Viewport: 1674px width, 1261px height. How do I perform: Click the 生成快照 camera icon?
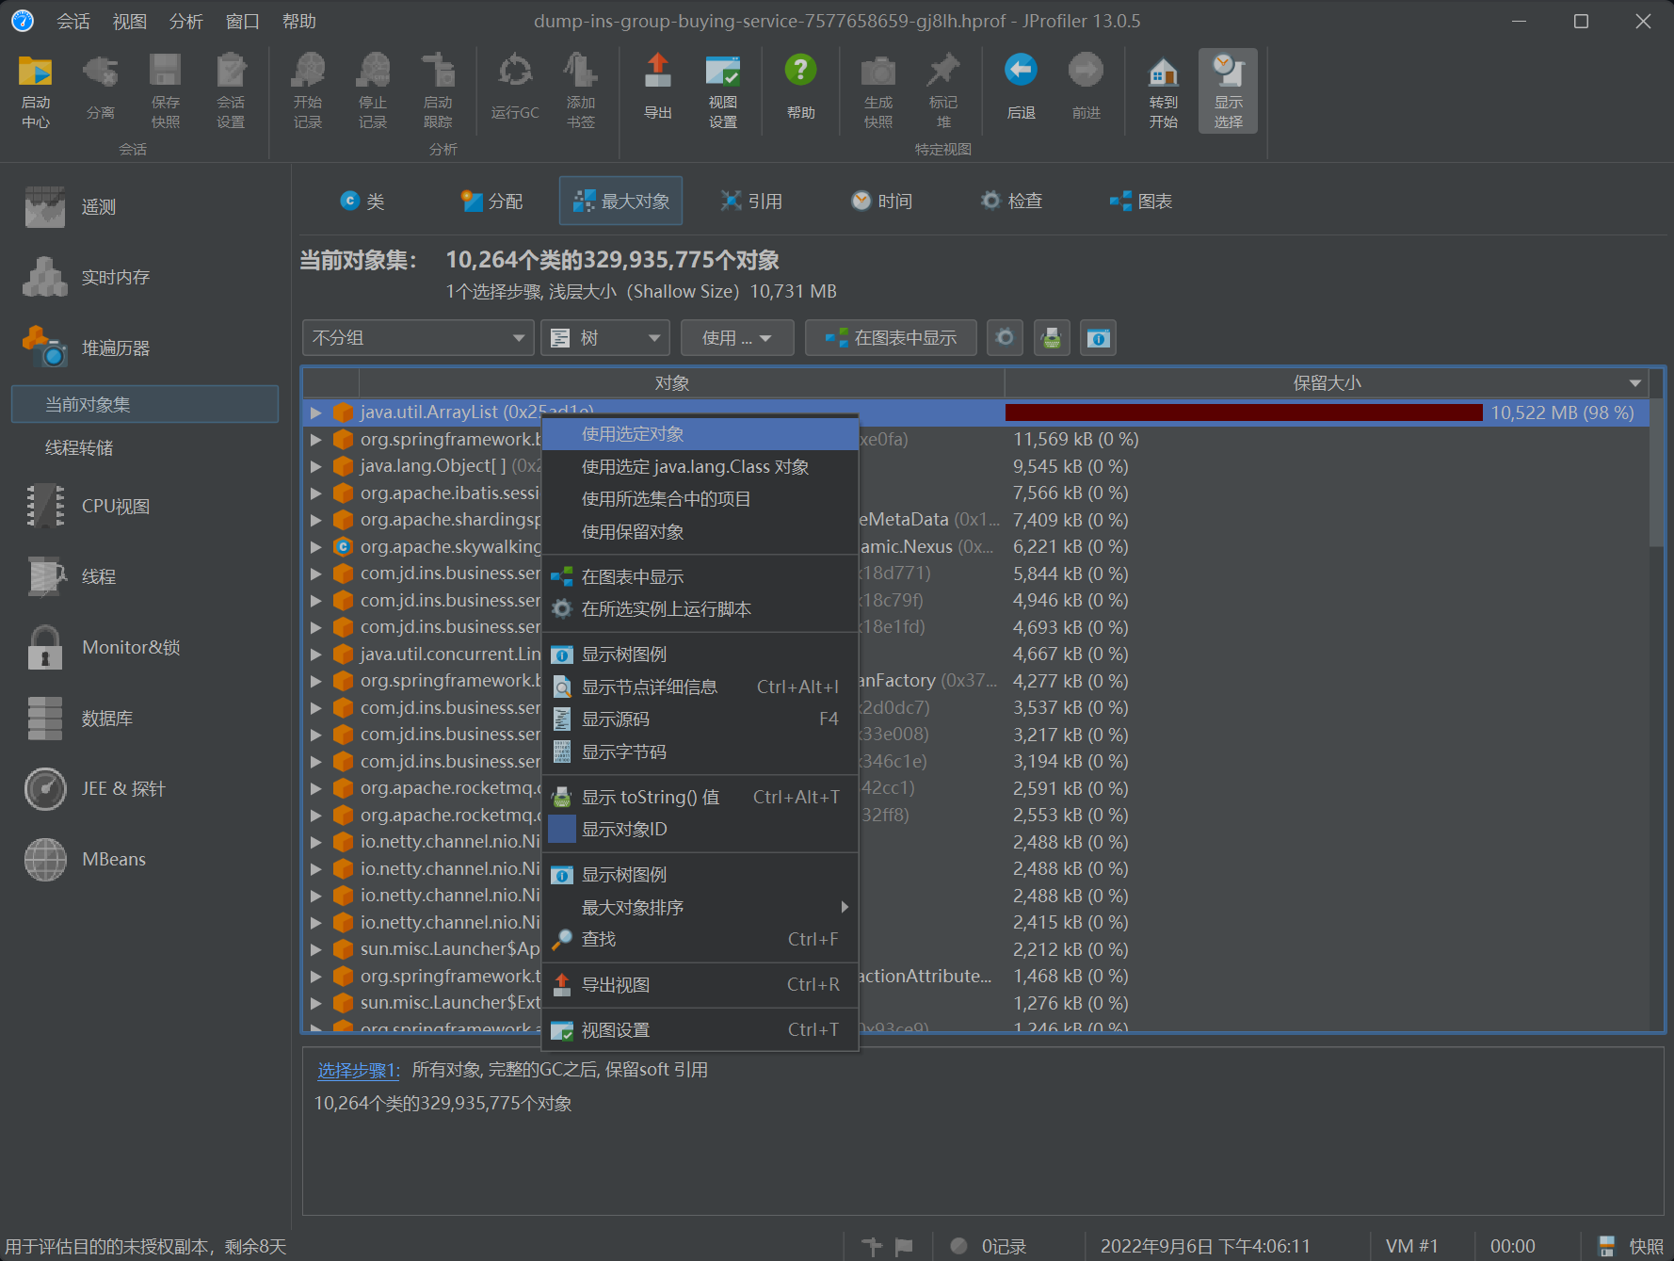tap(877, 90)
